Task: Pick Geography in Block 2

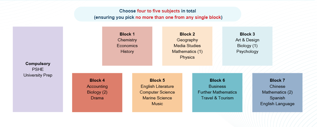Action: click(x=187, y=40)
